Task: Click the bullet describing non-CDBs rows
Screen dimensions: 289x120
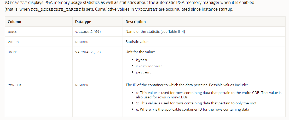Action: pos(209,95)
